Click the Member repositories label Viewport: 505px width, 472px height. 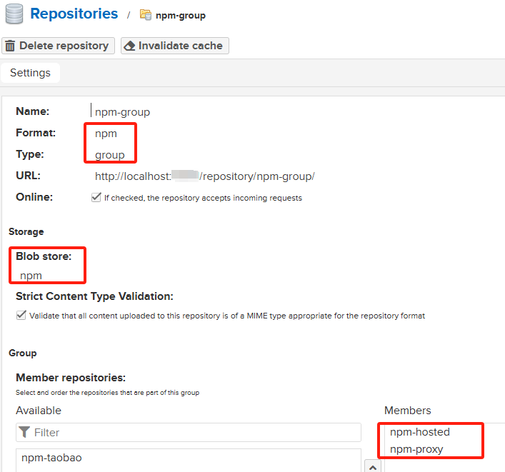[71, 378]
